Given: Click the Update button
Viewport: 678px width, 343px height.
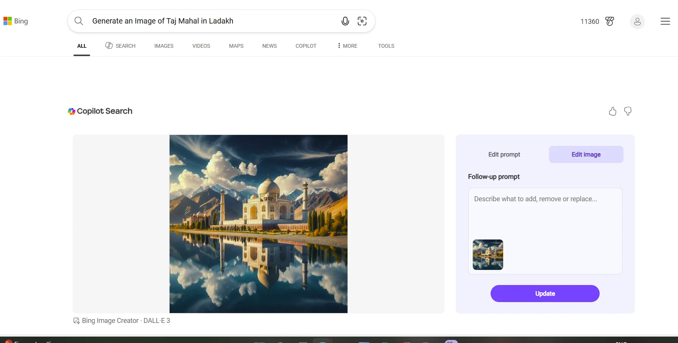Looking at the screenshot, I should pos(545,293).
